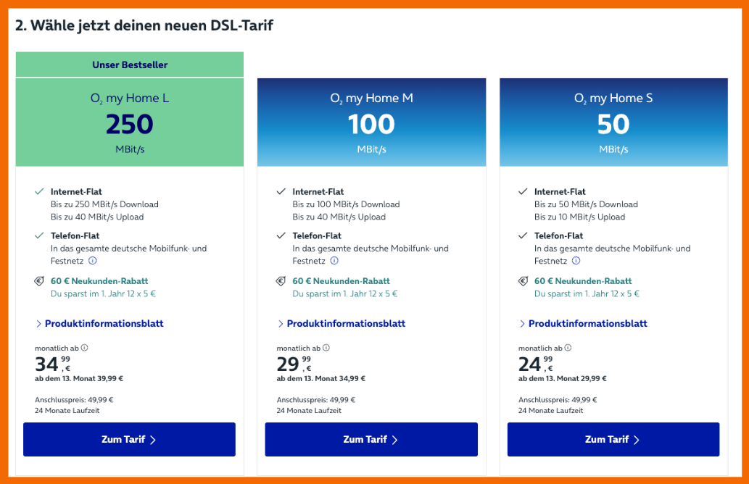Screen dimensions: 749x484
Task: Open price info icon next to Home S monatlich ab
Action: [568, 348]
